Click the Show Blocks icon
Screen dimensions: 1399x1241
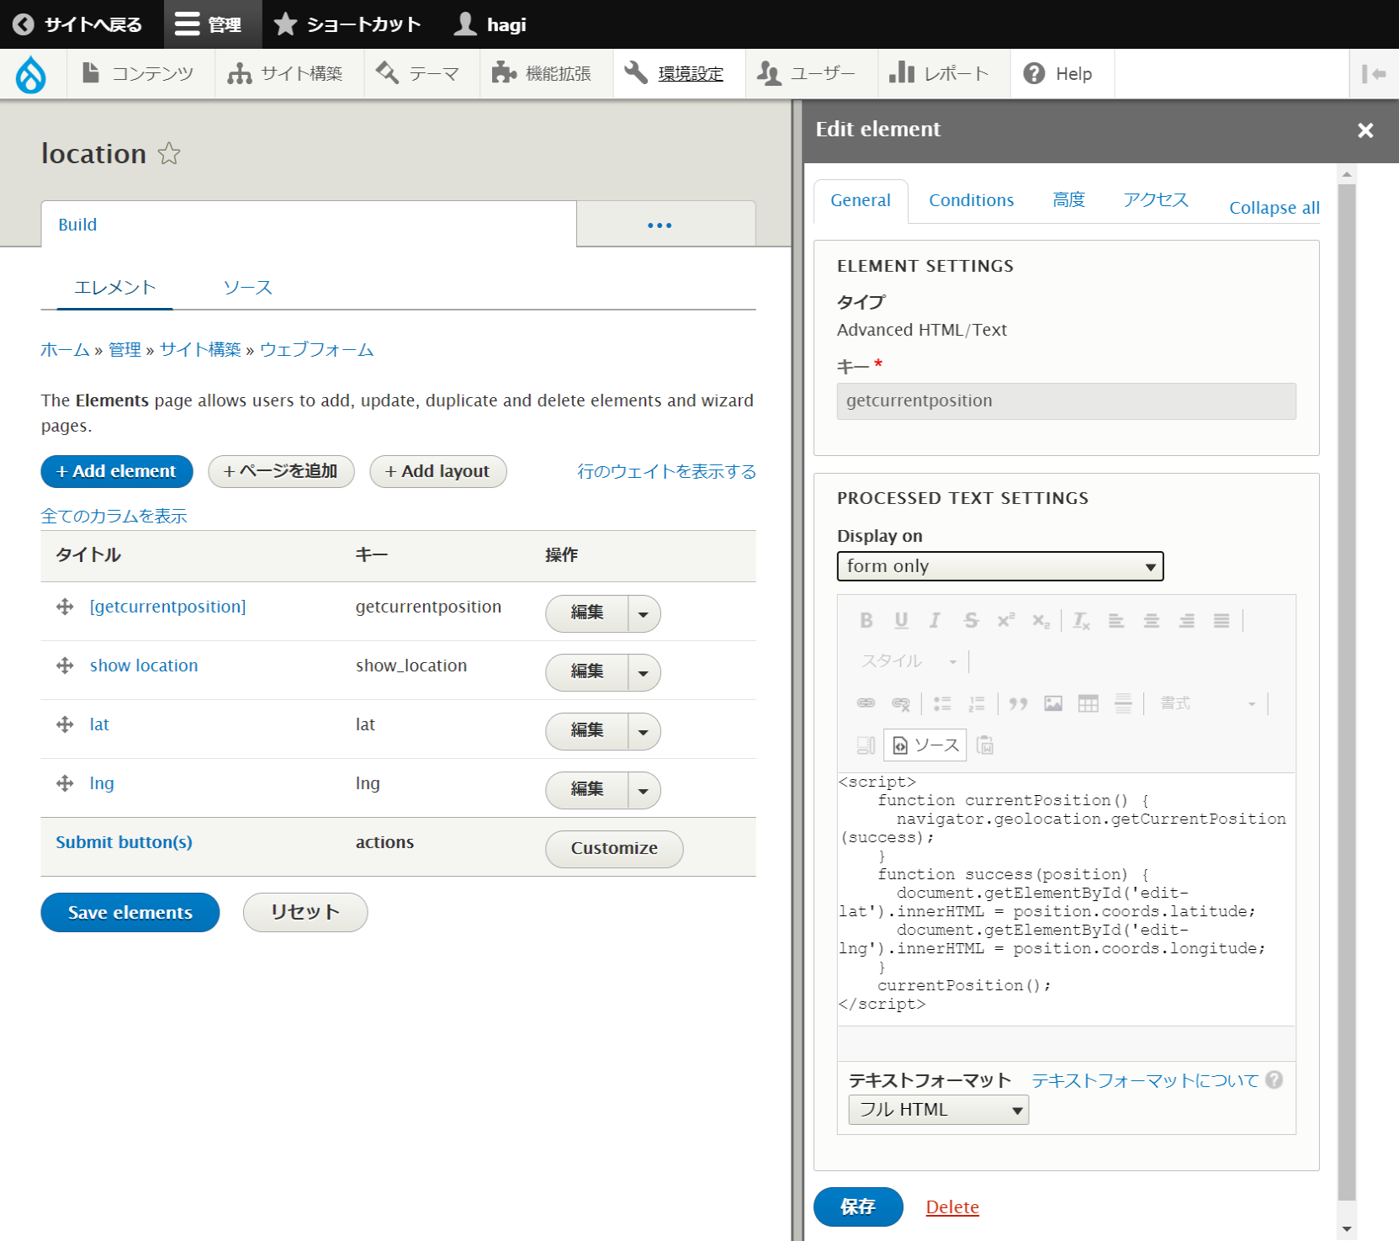(866, 745)
